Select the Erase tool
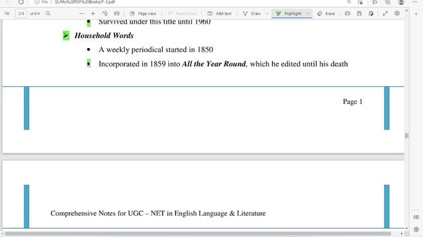The width and height of the screenshot is (423, 237). pos(326,13)
